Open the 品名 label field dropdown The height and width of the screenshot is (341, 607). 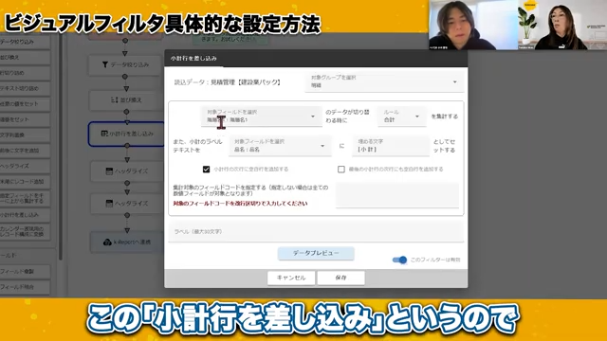[x=280, y=146]
